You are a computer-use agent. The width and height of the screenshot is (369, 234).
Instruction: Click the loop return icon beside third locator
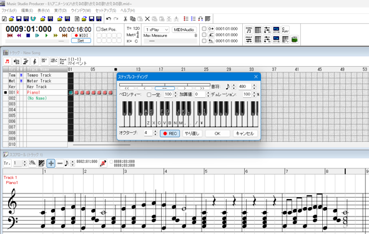coord(211,41)
